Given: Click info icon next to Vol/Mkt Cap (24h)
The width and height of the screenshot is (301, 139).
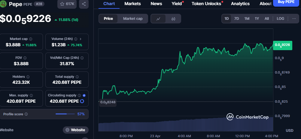Looking at the screenshot, I should (x=82, y=58).
